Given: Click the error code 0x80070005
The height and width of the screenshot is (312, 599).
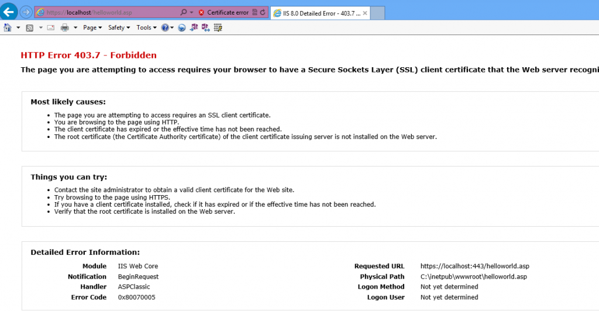Looking at the screenshot, I should point(136,297).
